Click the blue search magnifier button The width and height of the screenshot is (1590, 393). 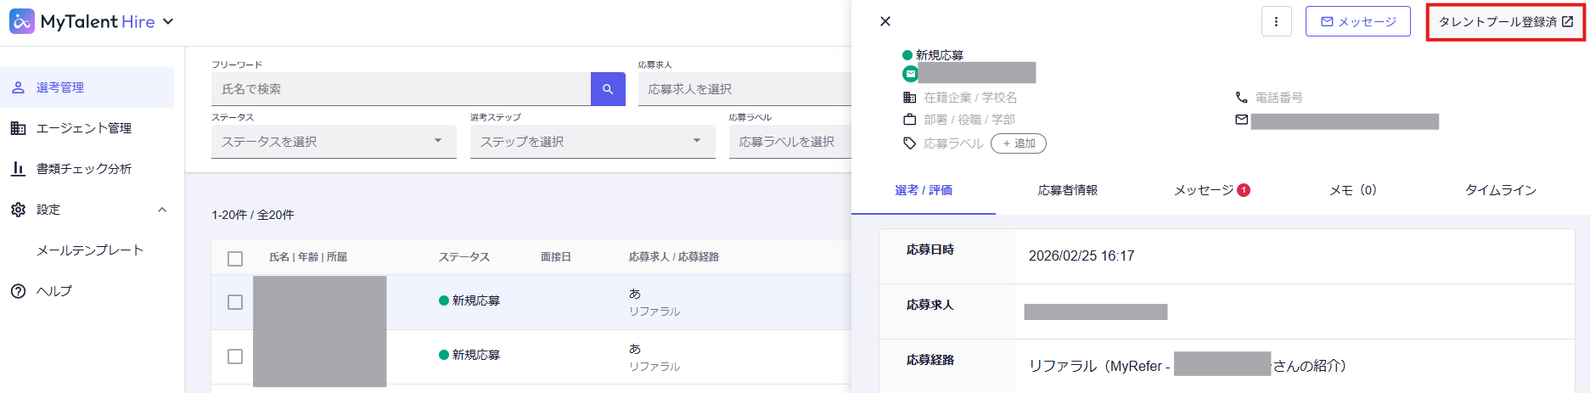(x=608, y=89)
